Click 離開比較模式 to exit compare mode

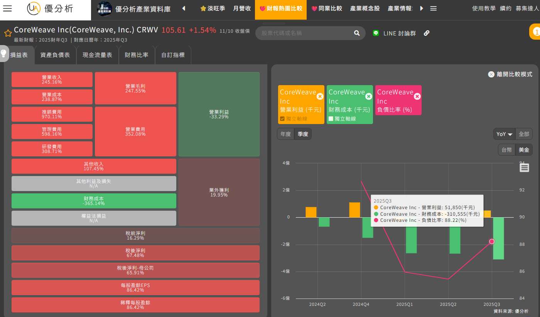[x=510, y=74]
